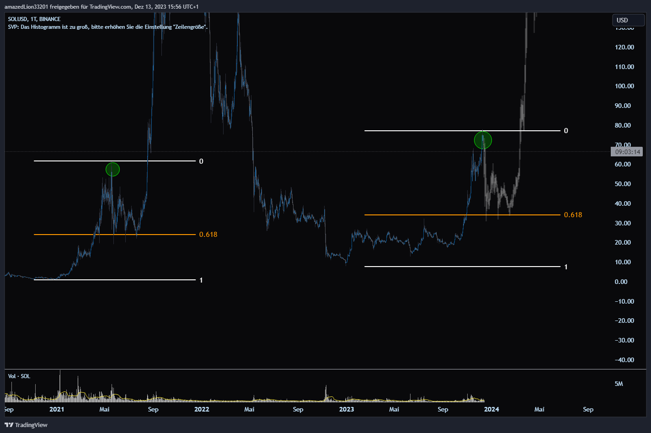Click the 5M volume scale label

click(619, 384)
